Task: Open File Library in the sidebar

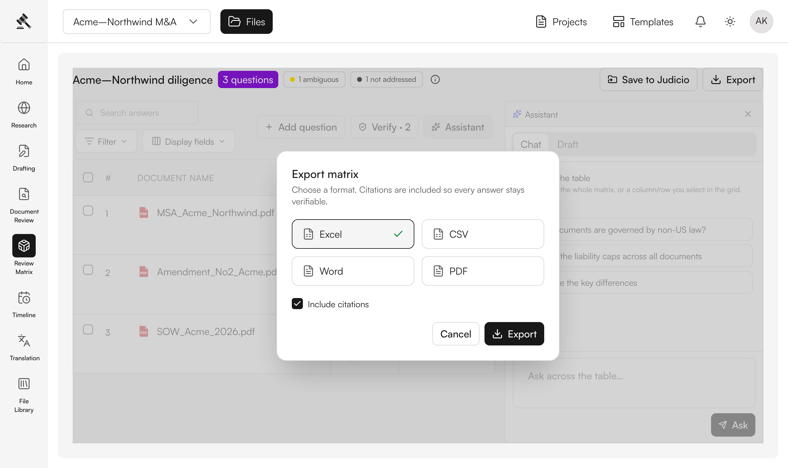Action: click(24, 395)
